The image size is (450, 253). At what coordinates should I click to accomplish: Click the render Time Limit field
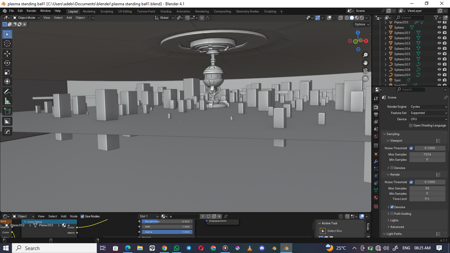click(427, 199)
